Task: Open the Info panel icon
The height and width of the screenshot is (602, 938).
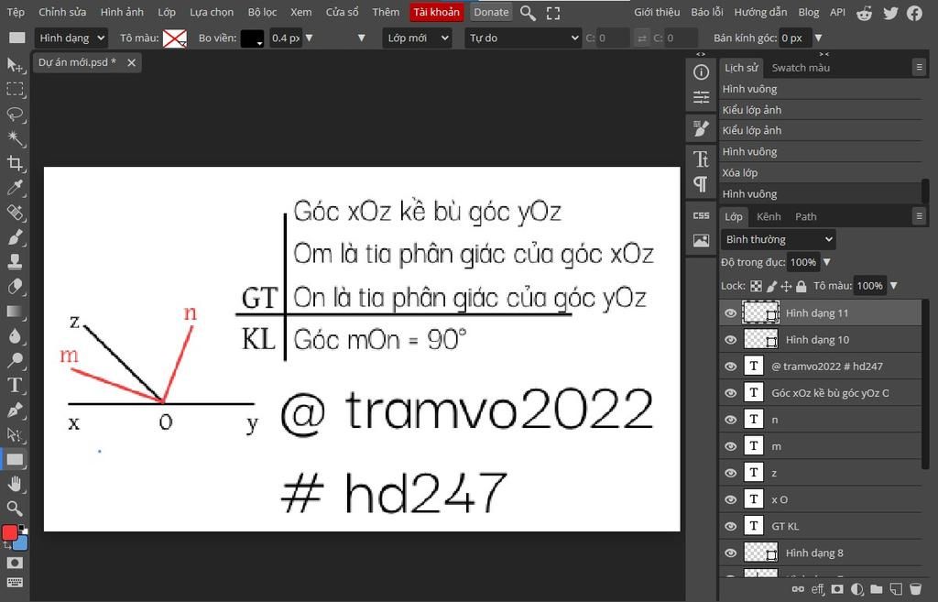Action: pyautogui.click(x=701, y=72)
